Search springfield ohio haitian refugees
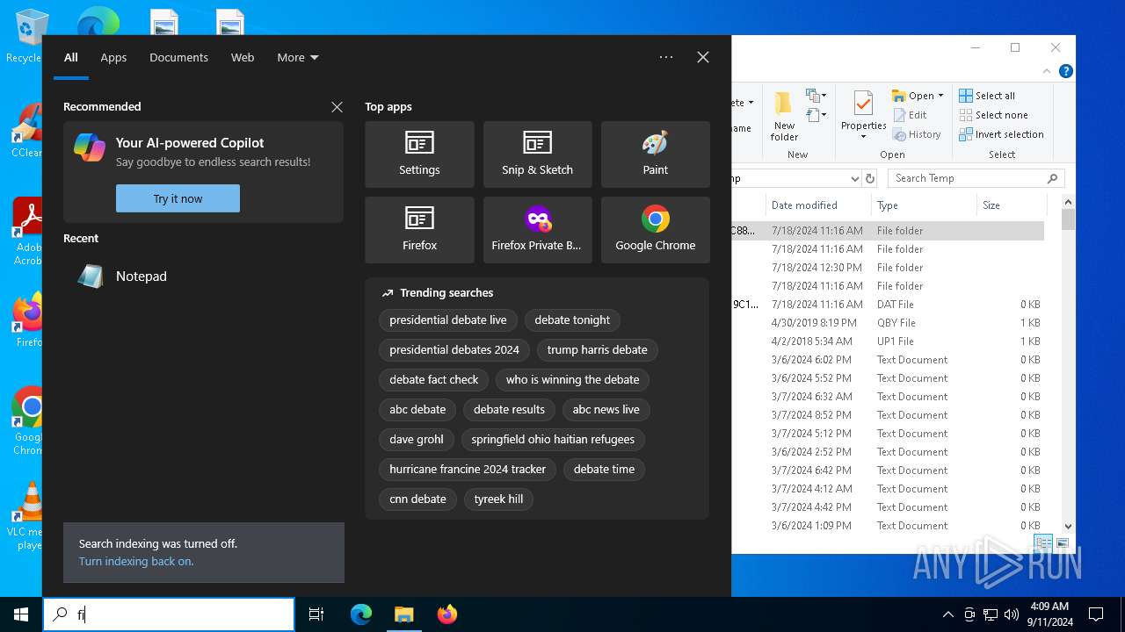Image resolution: width=1125 pixels, height=632 pixels. [553, 439]
